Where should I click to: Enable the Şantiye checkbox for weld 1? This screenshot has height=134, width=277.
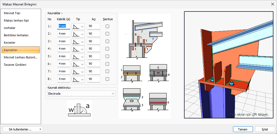coord(107,26)
